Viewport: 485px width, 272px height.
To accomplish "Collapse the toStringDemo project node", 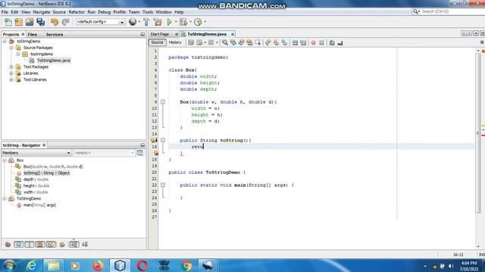I will [x=5, y=41].
